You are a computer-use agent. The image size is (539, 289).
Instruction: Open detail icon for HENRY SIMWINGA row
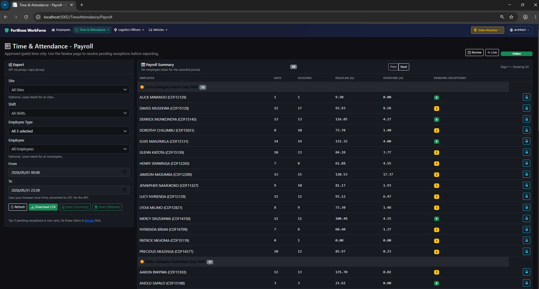[x=526, y=163]
